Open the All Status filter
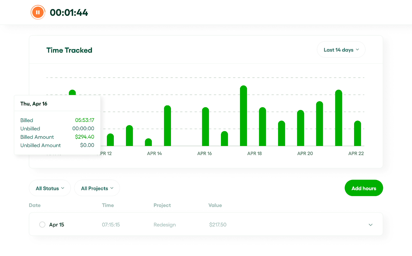Image resolution: width=412 pixels, height=256 pixels. pyautogui.click(x=50, y=188)
